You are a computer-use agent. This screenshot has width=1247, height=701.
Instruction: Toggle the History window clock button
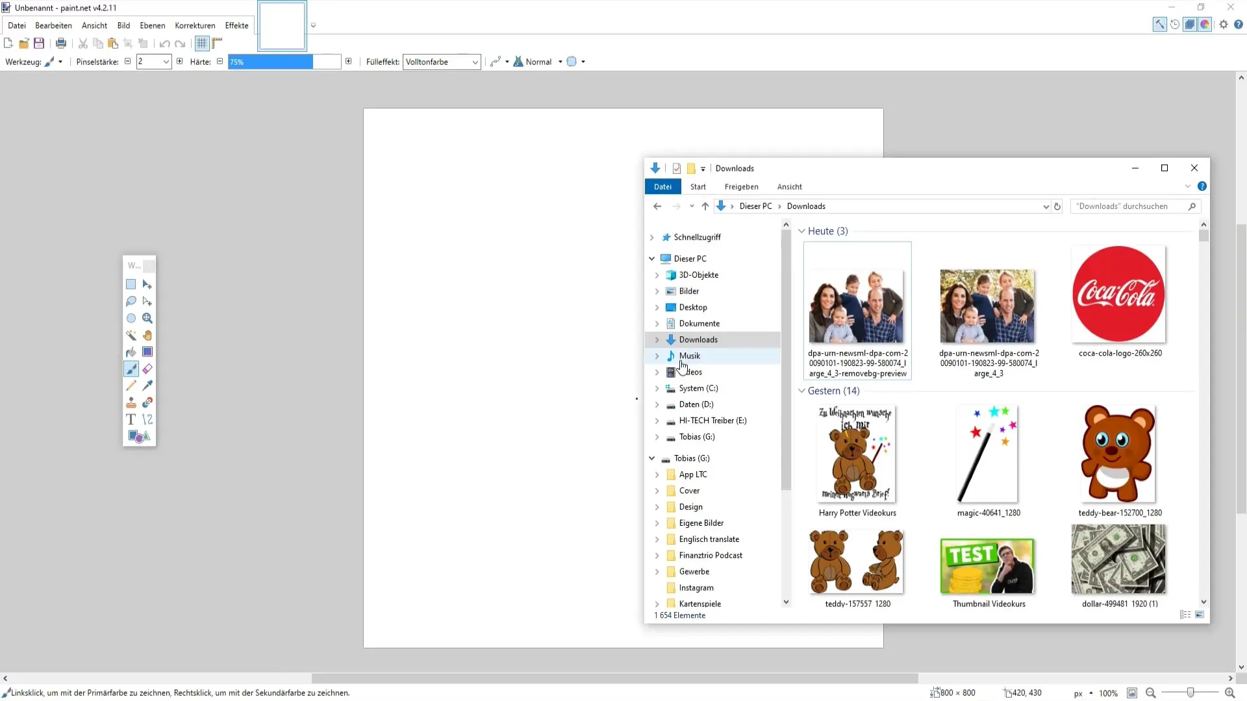1175,25
